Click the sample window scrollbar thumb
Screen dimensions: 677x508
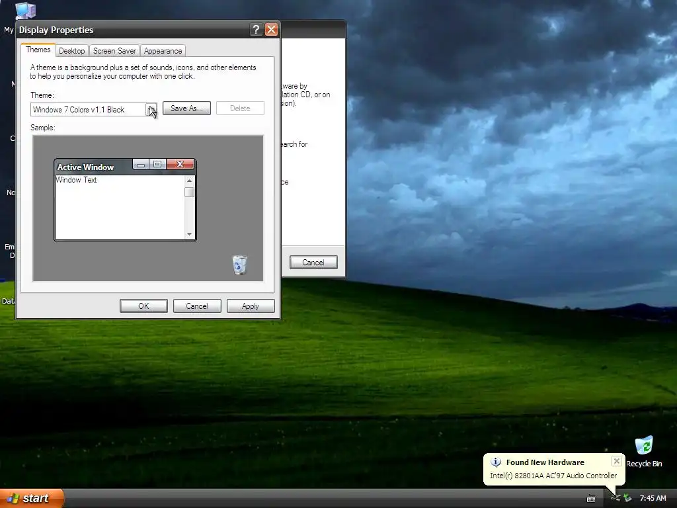tap(189, 192)
